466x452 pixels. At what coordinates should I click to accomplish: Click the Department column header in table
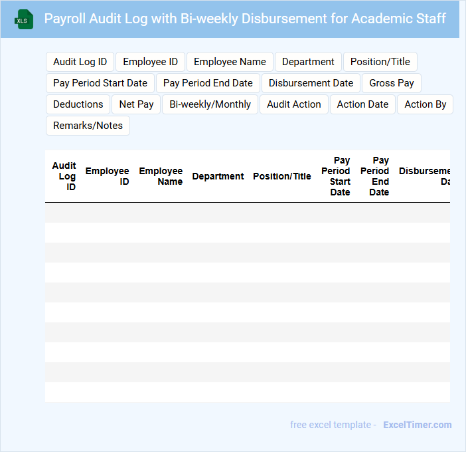[x=218, y=176]
